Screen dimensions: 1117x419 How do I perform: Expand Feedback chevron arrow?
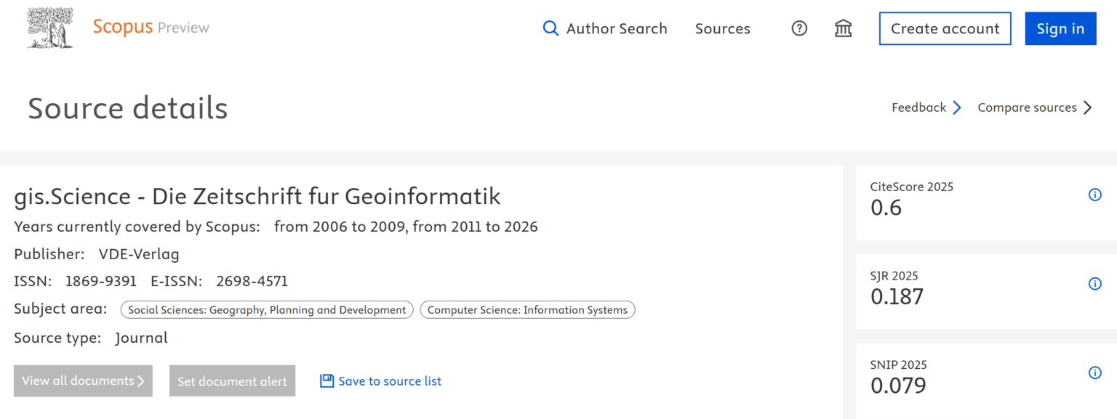pos(957,107)
